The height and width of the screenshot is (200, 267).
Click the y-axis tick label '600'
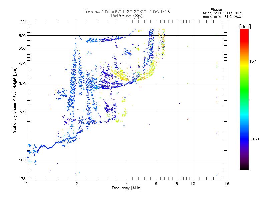[22, 36]
